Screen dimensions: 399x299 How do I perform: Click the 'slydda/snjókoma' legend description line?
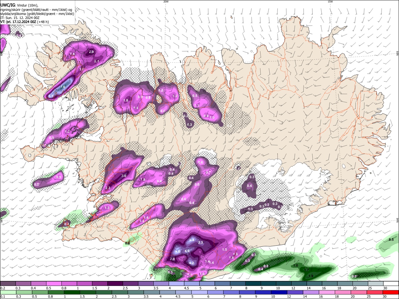37,14
